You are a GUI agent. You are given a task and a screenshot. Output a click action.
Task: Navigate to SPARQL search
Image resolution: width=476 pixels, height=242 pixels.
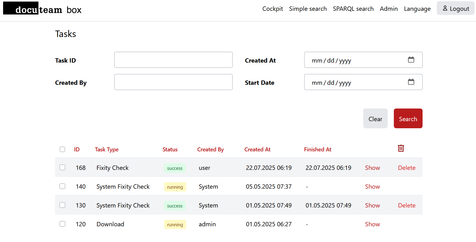353,9
